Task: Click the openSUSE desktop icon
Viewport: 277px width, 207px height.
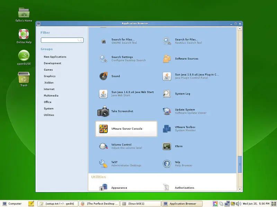Action: [x=24, y=56]
